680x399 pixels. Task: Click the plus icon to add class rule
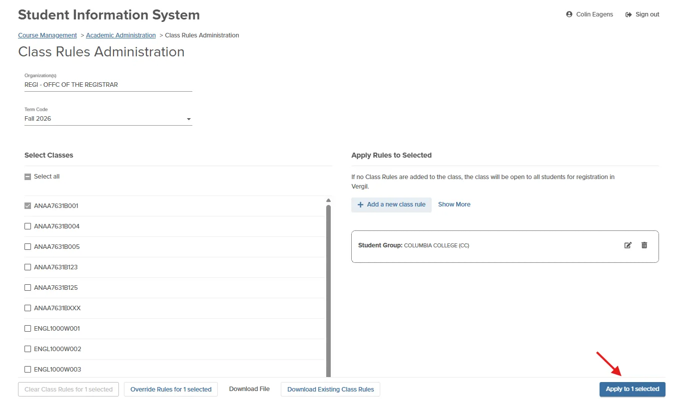[360, 204]
